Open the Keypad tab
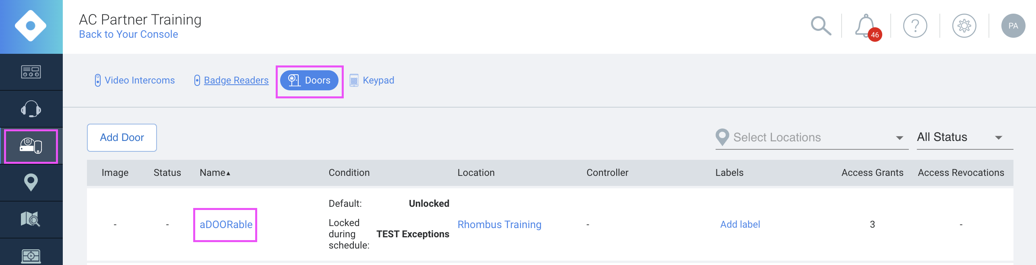 379,80
